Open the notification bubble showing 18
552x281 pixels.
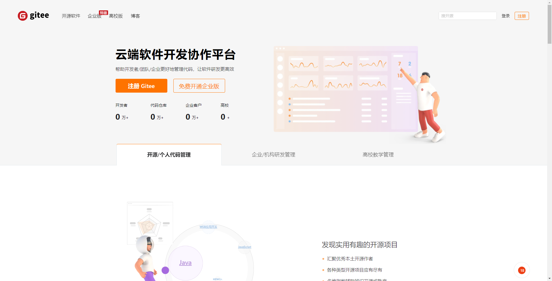522,270
